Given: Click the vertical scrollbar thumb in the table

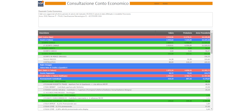Looking at the screenshot, I should (211, 43).
